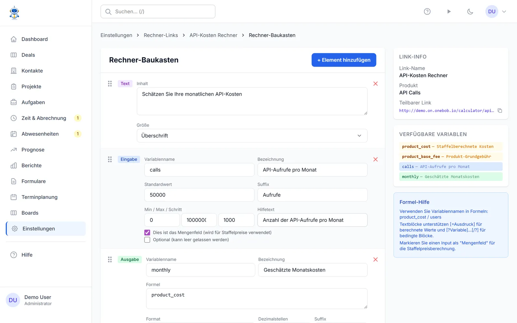Check the Optional checkbox
Image resolution: width=517 pixels, height=323 pixels.
(x=147, y=240)
